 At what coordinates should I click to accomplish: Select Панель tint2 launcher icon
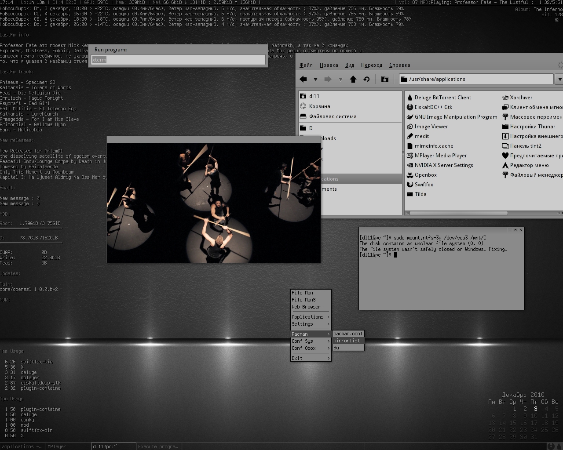[505, 146]
